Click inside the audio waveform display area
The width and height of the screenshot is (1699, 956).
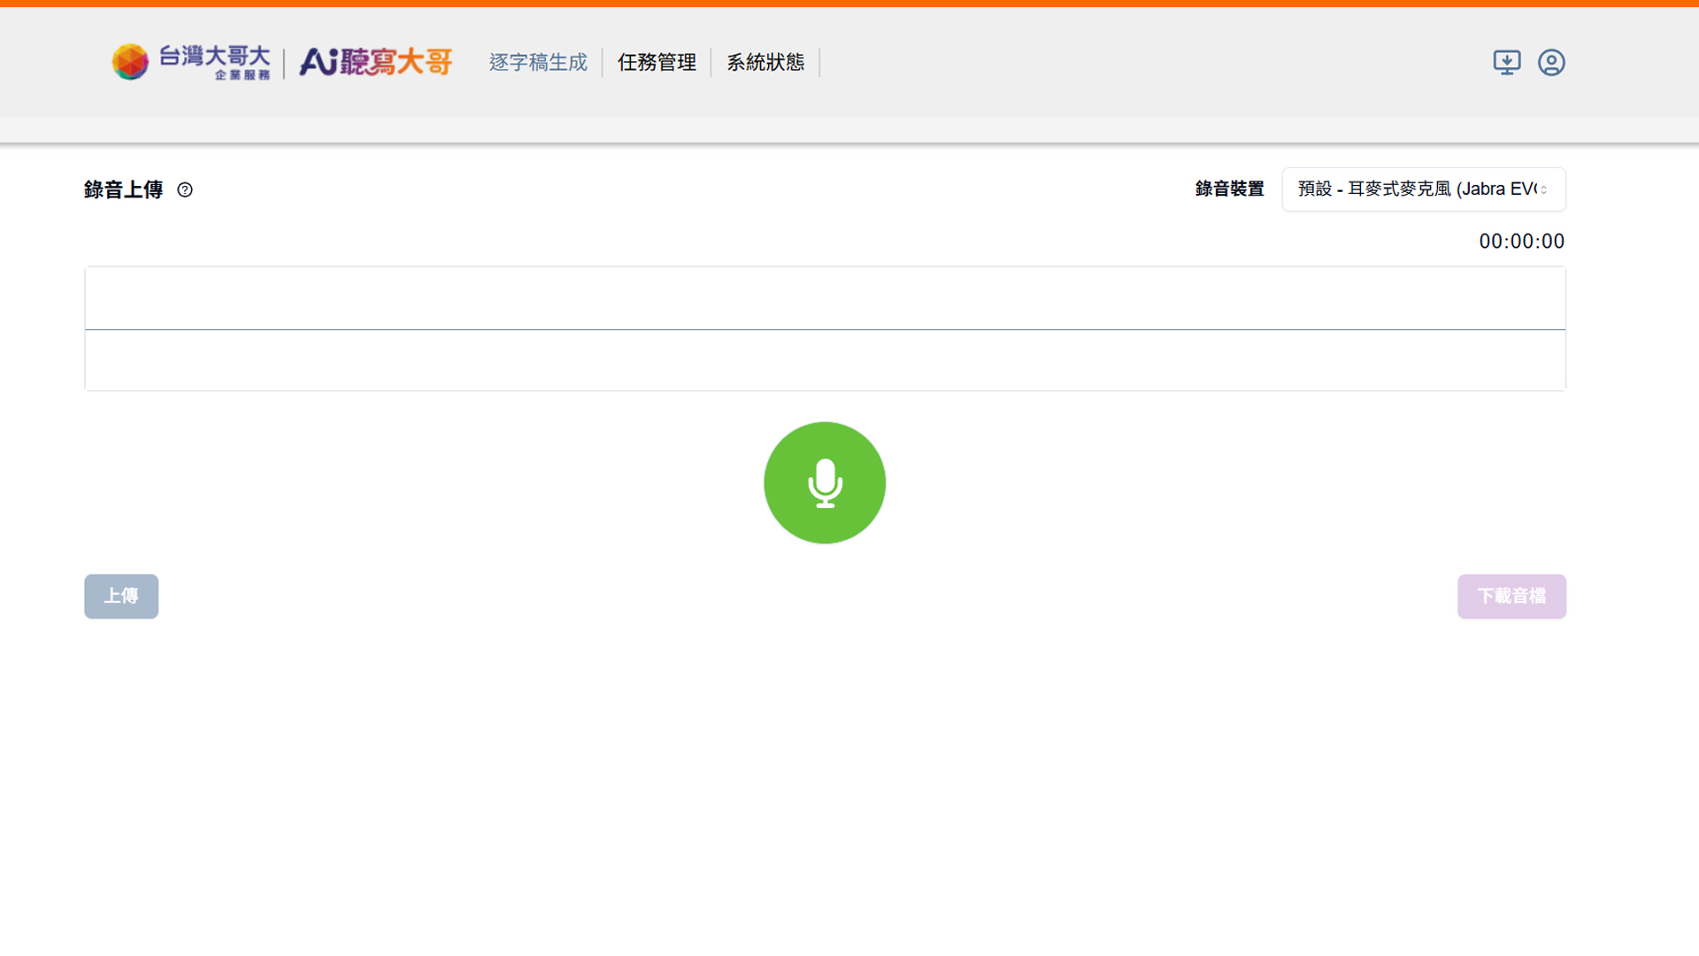pyautogui.click(x=825, y=361)
